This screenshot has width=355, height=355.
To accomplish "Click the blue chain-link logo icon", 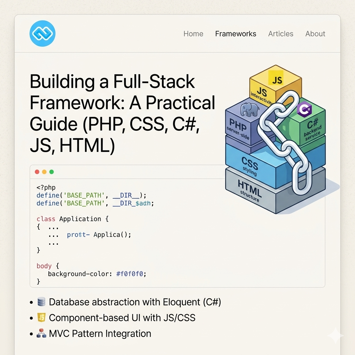I will coord(42,33).
